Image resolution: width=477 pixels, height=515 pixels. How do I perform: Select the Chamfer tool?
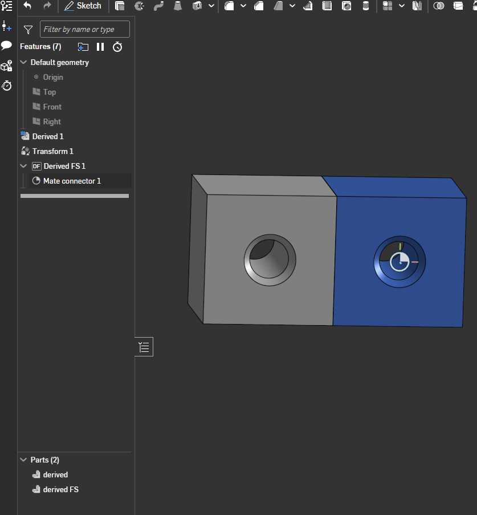[x=259, y=6]
